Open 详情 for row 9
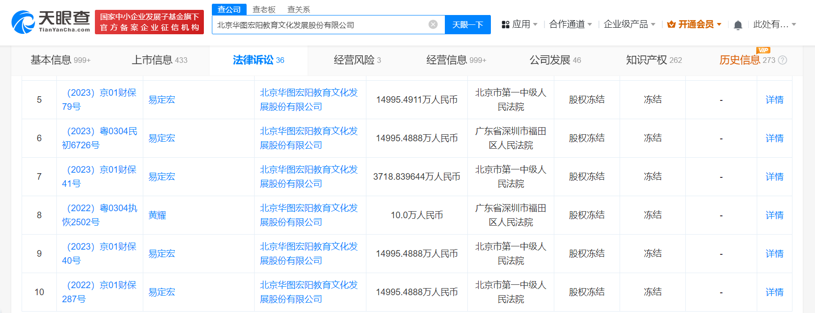Viewport: 815px width, 313px height. [775, 253]
